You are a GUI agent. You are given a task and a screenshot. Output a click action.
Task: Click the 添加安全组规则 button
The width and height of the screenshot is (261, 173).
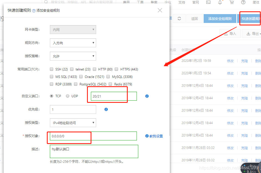220,19
